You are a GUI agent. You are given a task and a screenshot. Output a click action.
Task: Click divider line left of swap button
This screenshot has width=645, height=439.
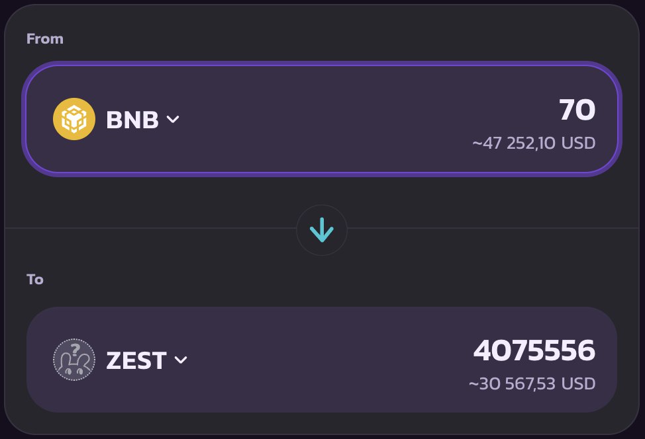pyautogui.click(x=150, y=228)
